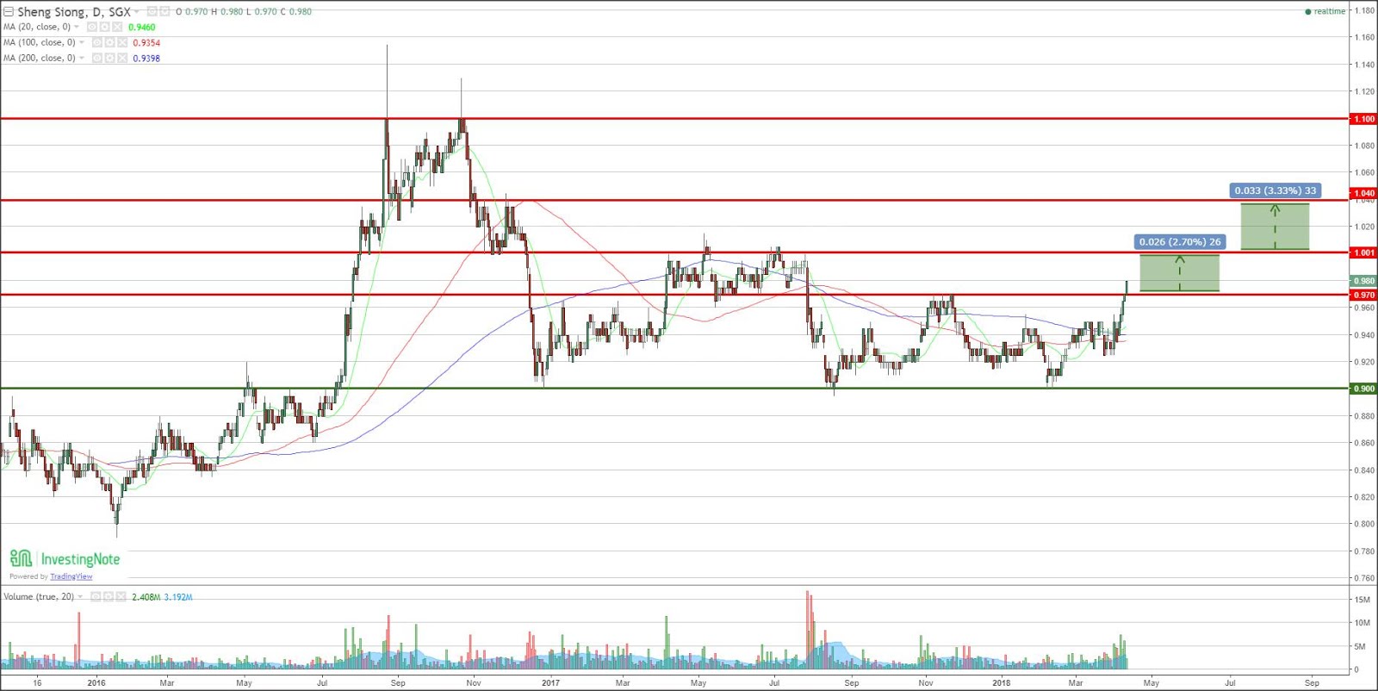Remove the MA 100 indicator

(x=122, y=42)
